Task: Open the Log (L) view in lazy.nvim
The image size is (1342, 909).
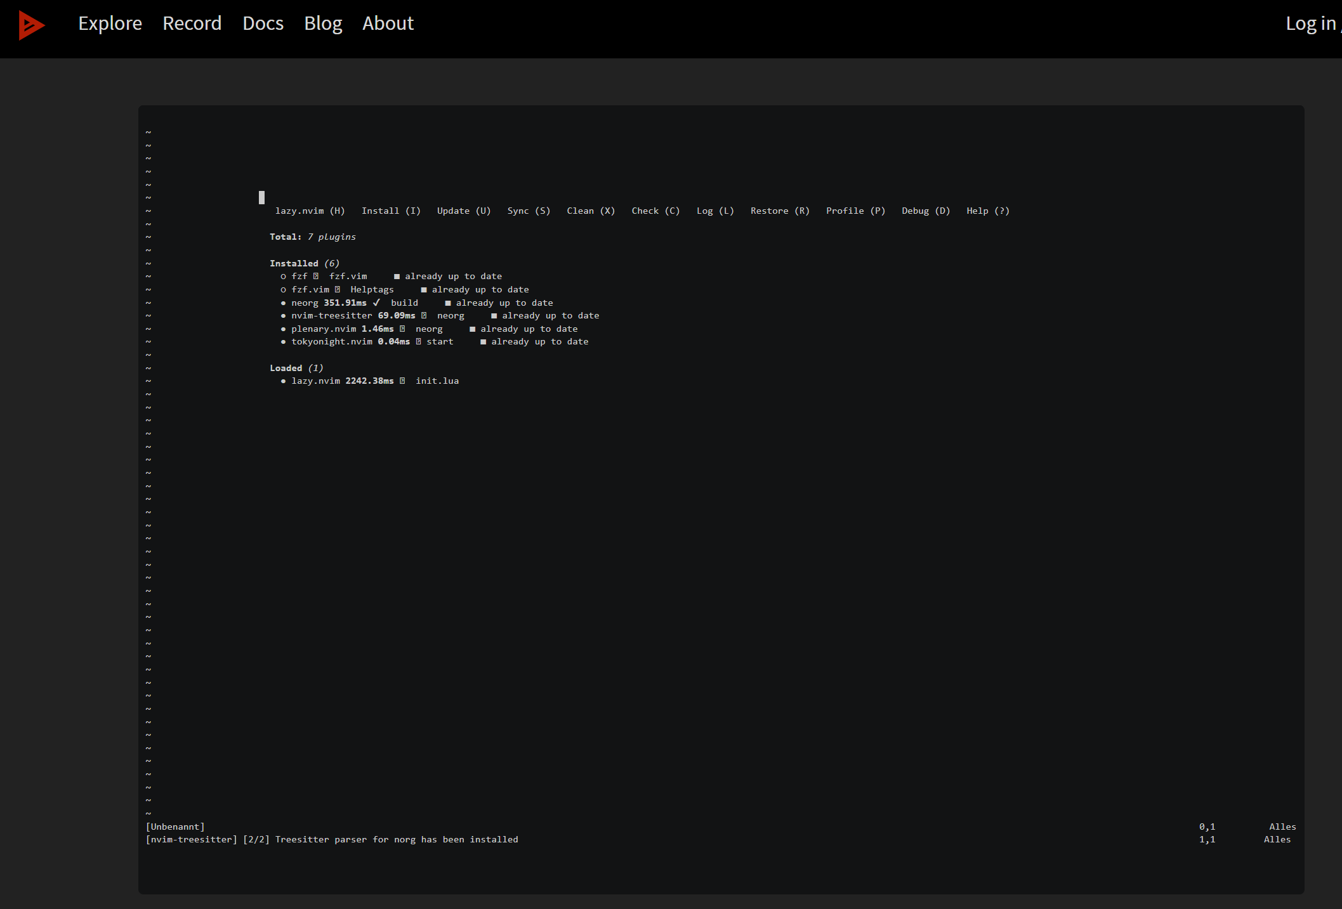Action: (x=714, y=211)
